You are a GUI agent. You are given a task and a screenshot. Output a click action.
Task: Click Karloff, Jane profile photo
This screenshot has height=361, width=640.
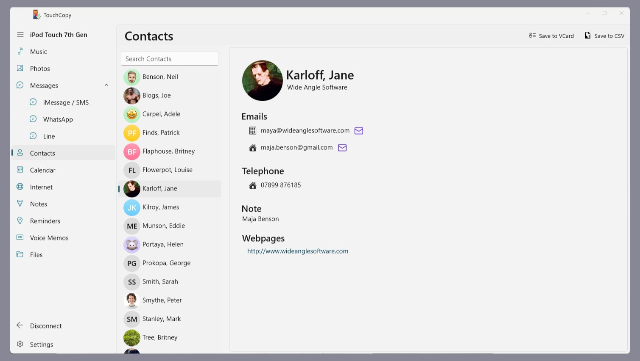click(263, 80)
